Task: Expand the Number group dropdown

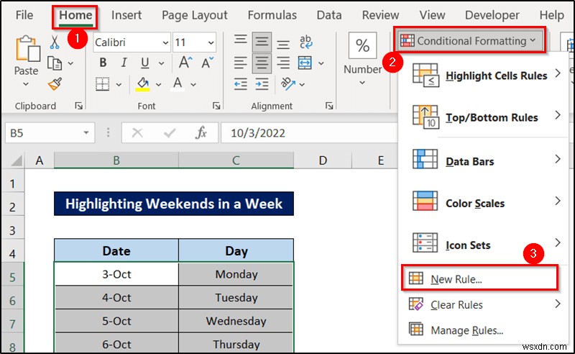Action: [x=362, y=83]
